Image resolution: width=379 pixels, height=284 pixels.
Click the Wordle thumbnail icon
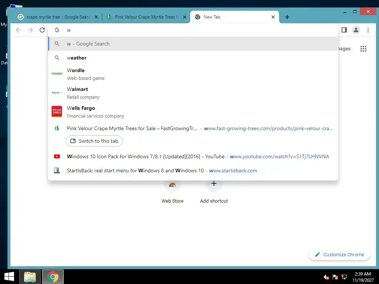57,74
